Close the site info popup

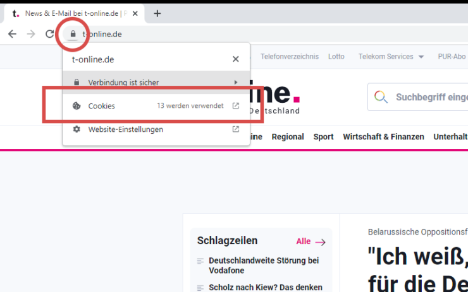click(x=235, y=59)
